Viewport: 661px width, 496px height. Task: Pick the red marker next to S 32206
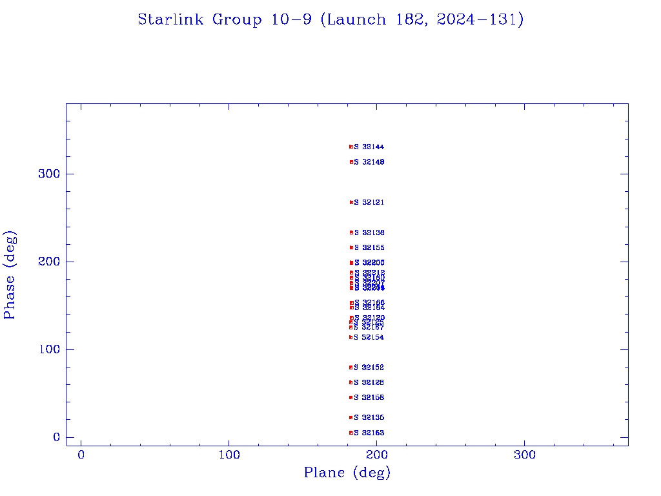click(351, 263)
